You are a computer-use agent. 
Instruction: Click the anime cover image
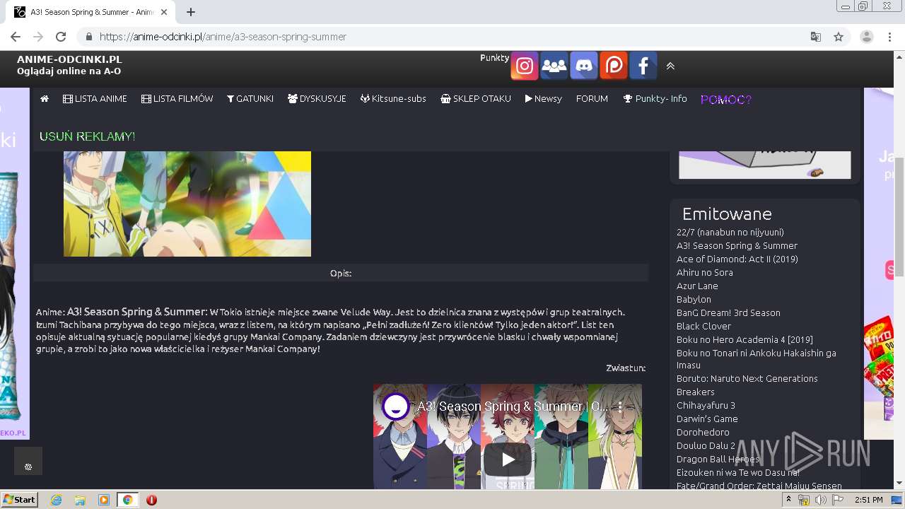pos(187,204)
